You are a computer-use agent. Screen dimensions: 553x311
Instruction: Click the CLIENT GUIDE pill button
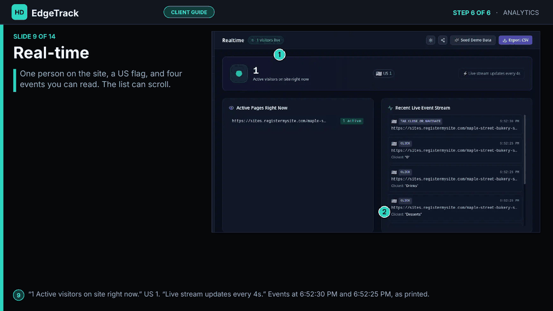click(189, 12)
